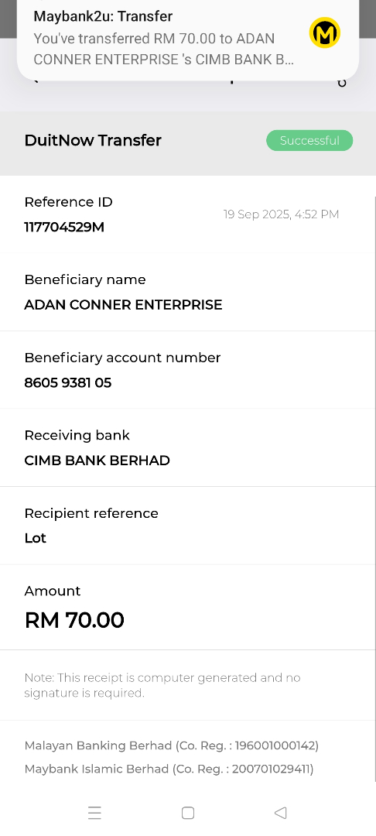Tap the amount RM 70.00
This screenshot has height=836, width=376.
(74, 620)
